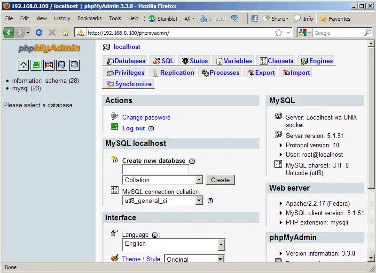Switch to the Privileges tab

coord(125,72)
